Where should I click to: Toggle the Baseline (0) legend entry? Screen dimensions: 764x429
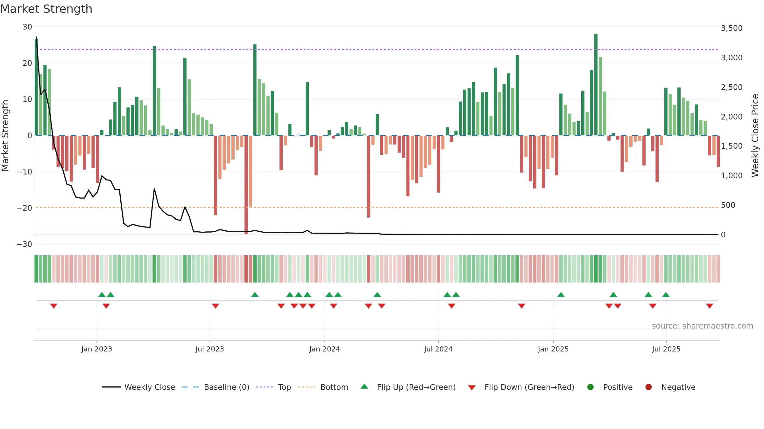[x=216, y=387]
